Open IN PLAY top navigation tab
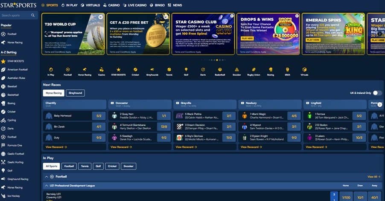The image size is (385, 201). pyautogui.click(x=70, y=5)
